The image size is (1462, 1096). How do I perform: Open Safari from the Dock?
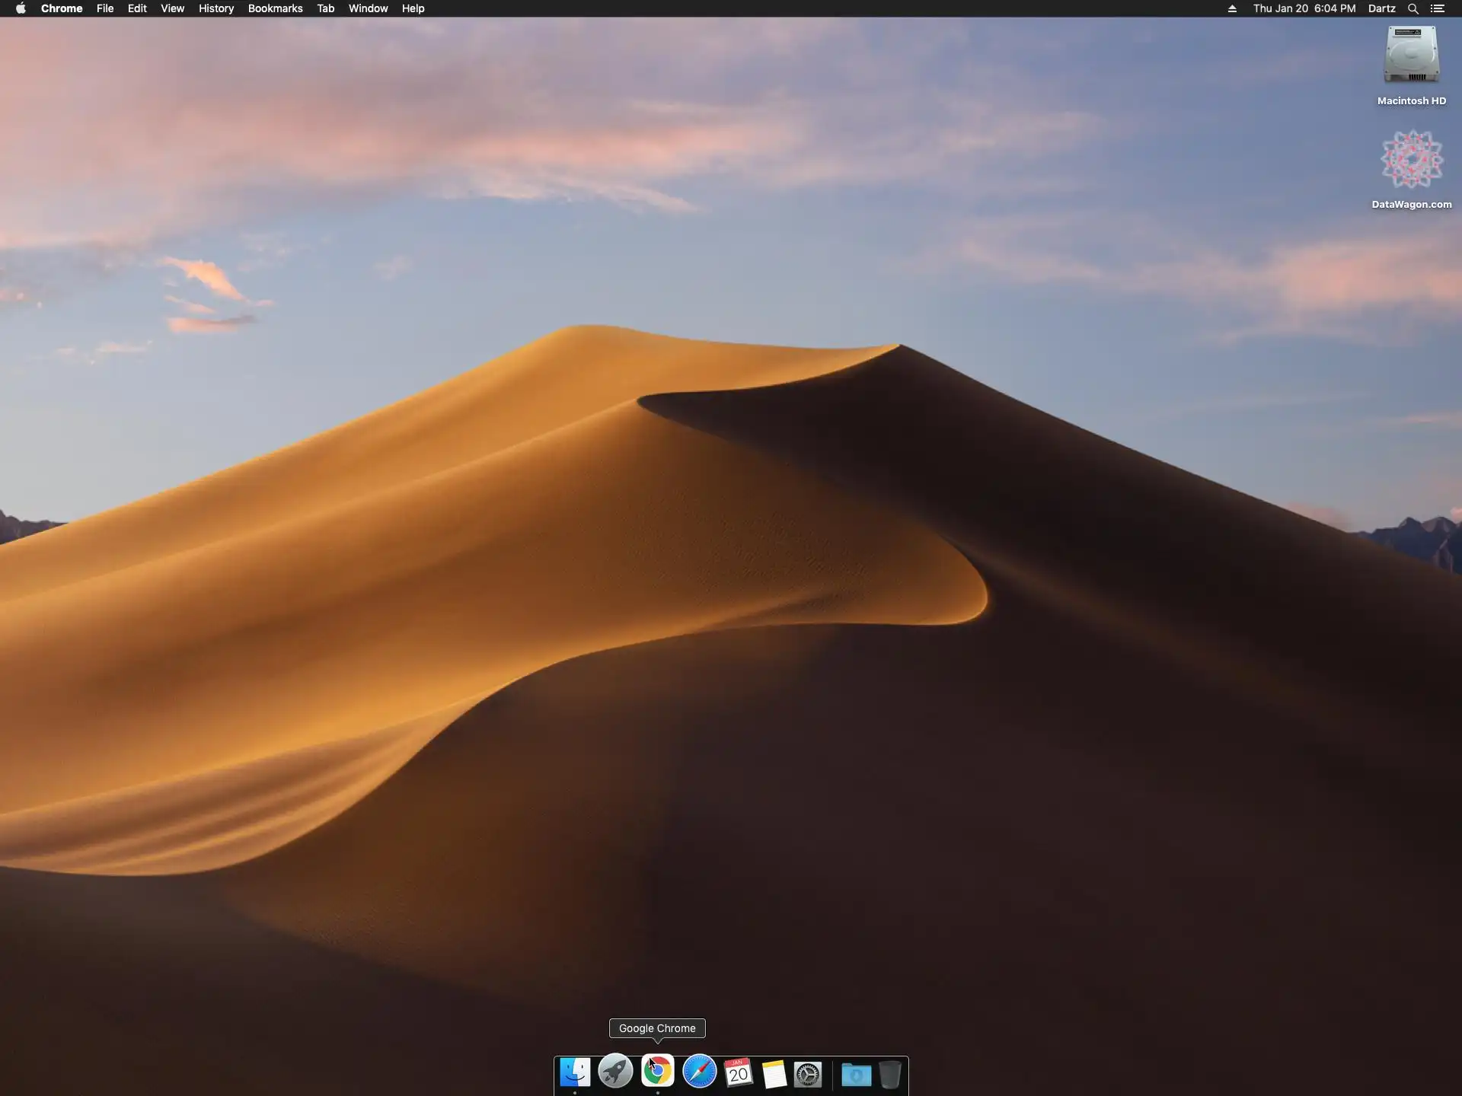click(x=699, y=1072)
